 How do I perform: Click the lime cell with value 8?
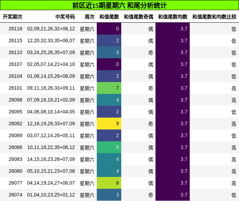(x=109, y=183)
